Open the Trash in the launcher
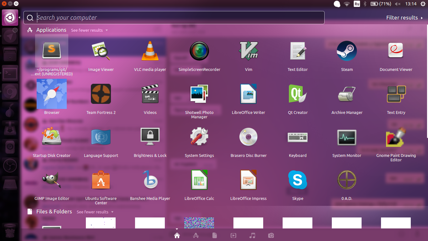 tap(10, 231)
